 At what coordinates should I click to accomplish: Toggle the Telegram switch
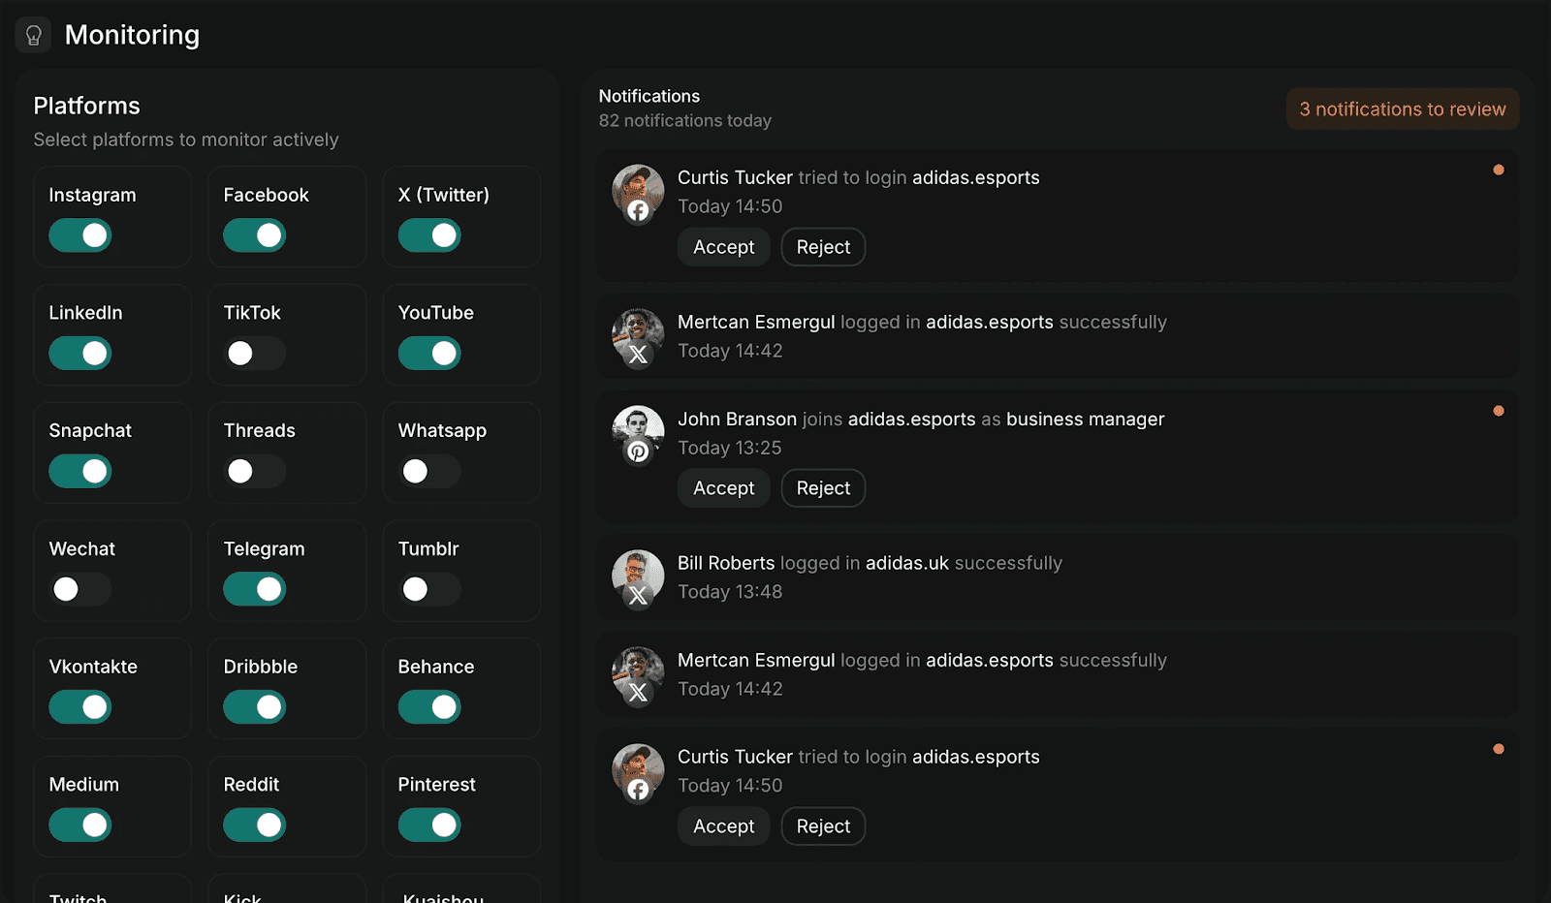255,589
